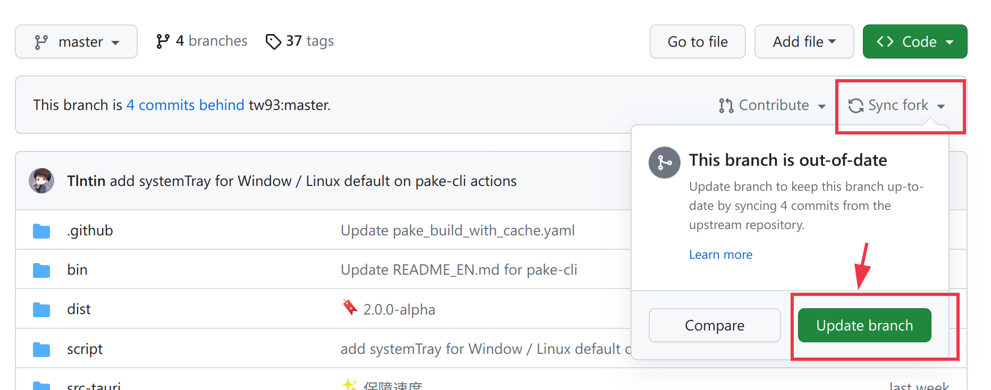The height and width of the screenshot is (390, 991).
Task: Click the code brackets icon on Code button
Action: pos(885,41)
